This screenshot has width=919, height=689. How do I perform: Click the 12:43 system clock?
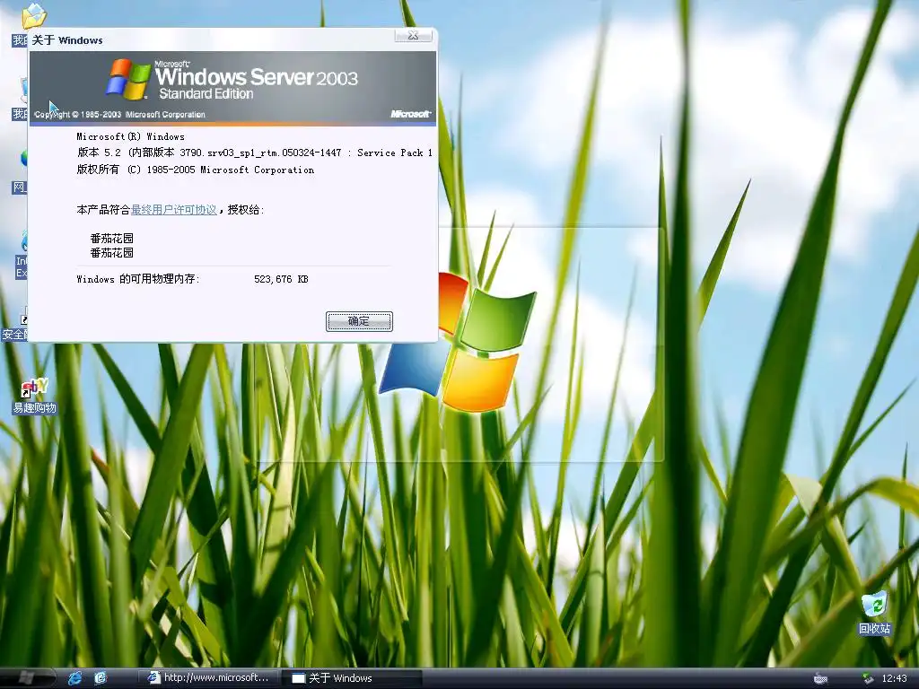click(x=895, y=678)
